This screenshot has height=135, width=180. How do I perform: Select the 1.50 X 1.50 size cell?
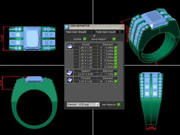(85, 57)
